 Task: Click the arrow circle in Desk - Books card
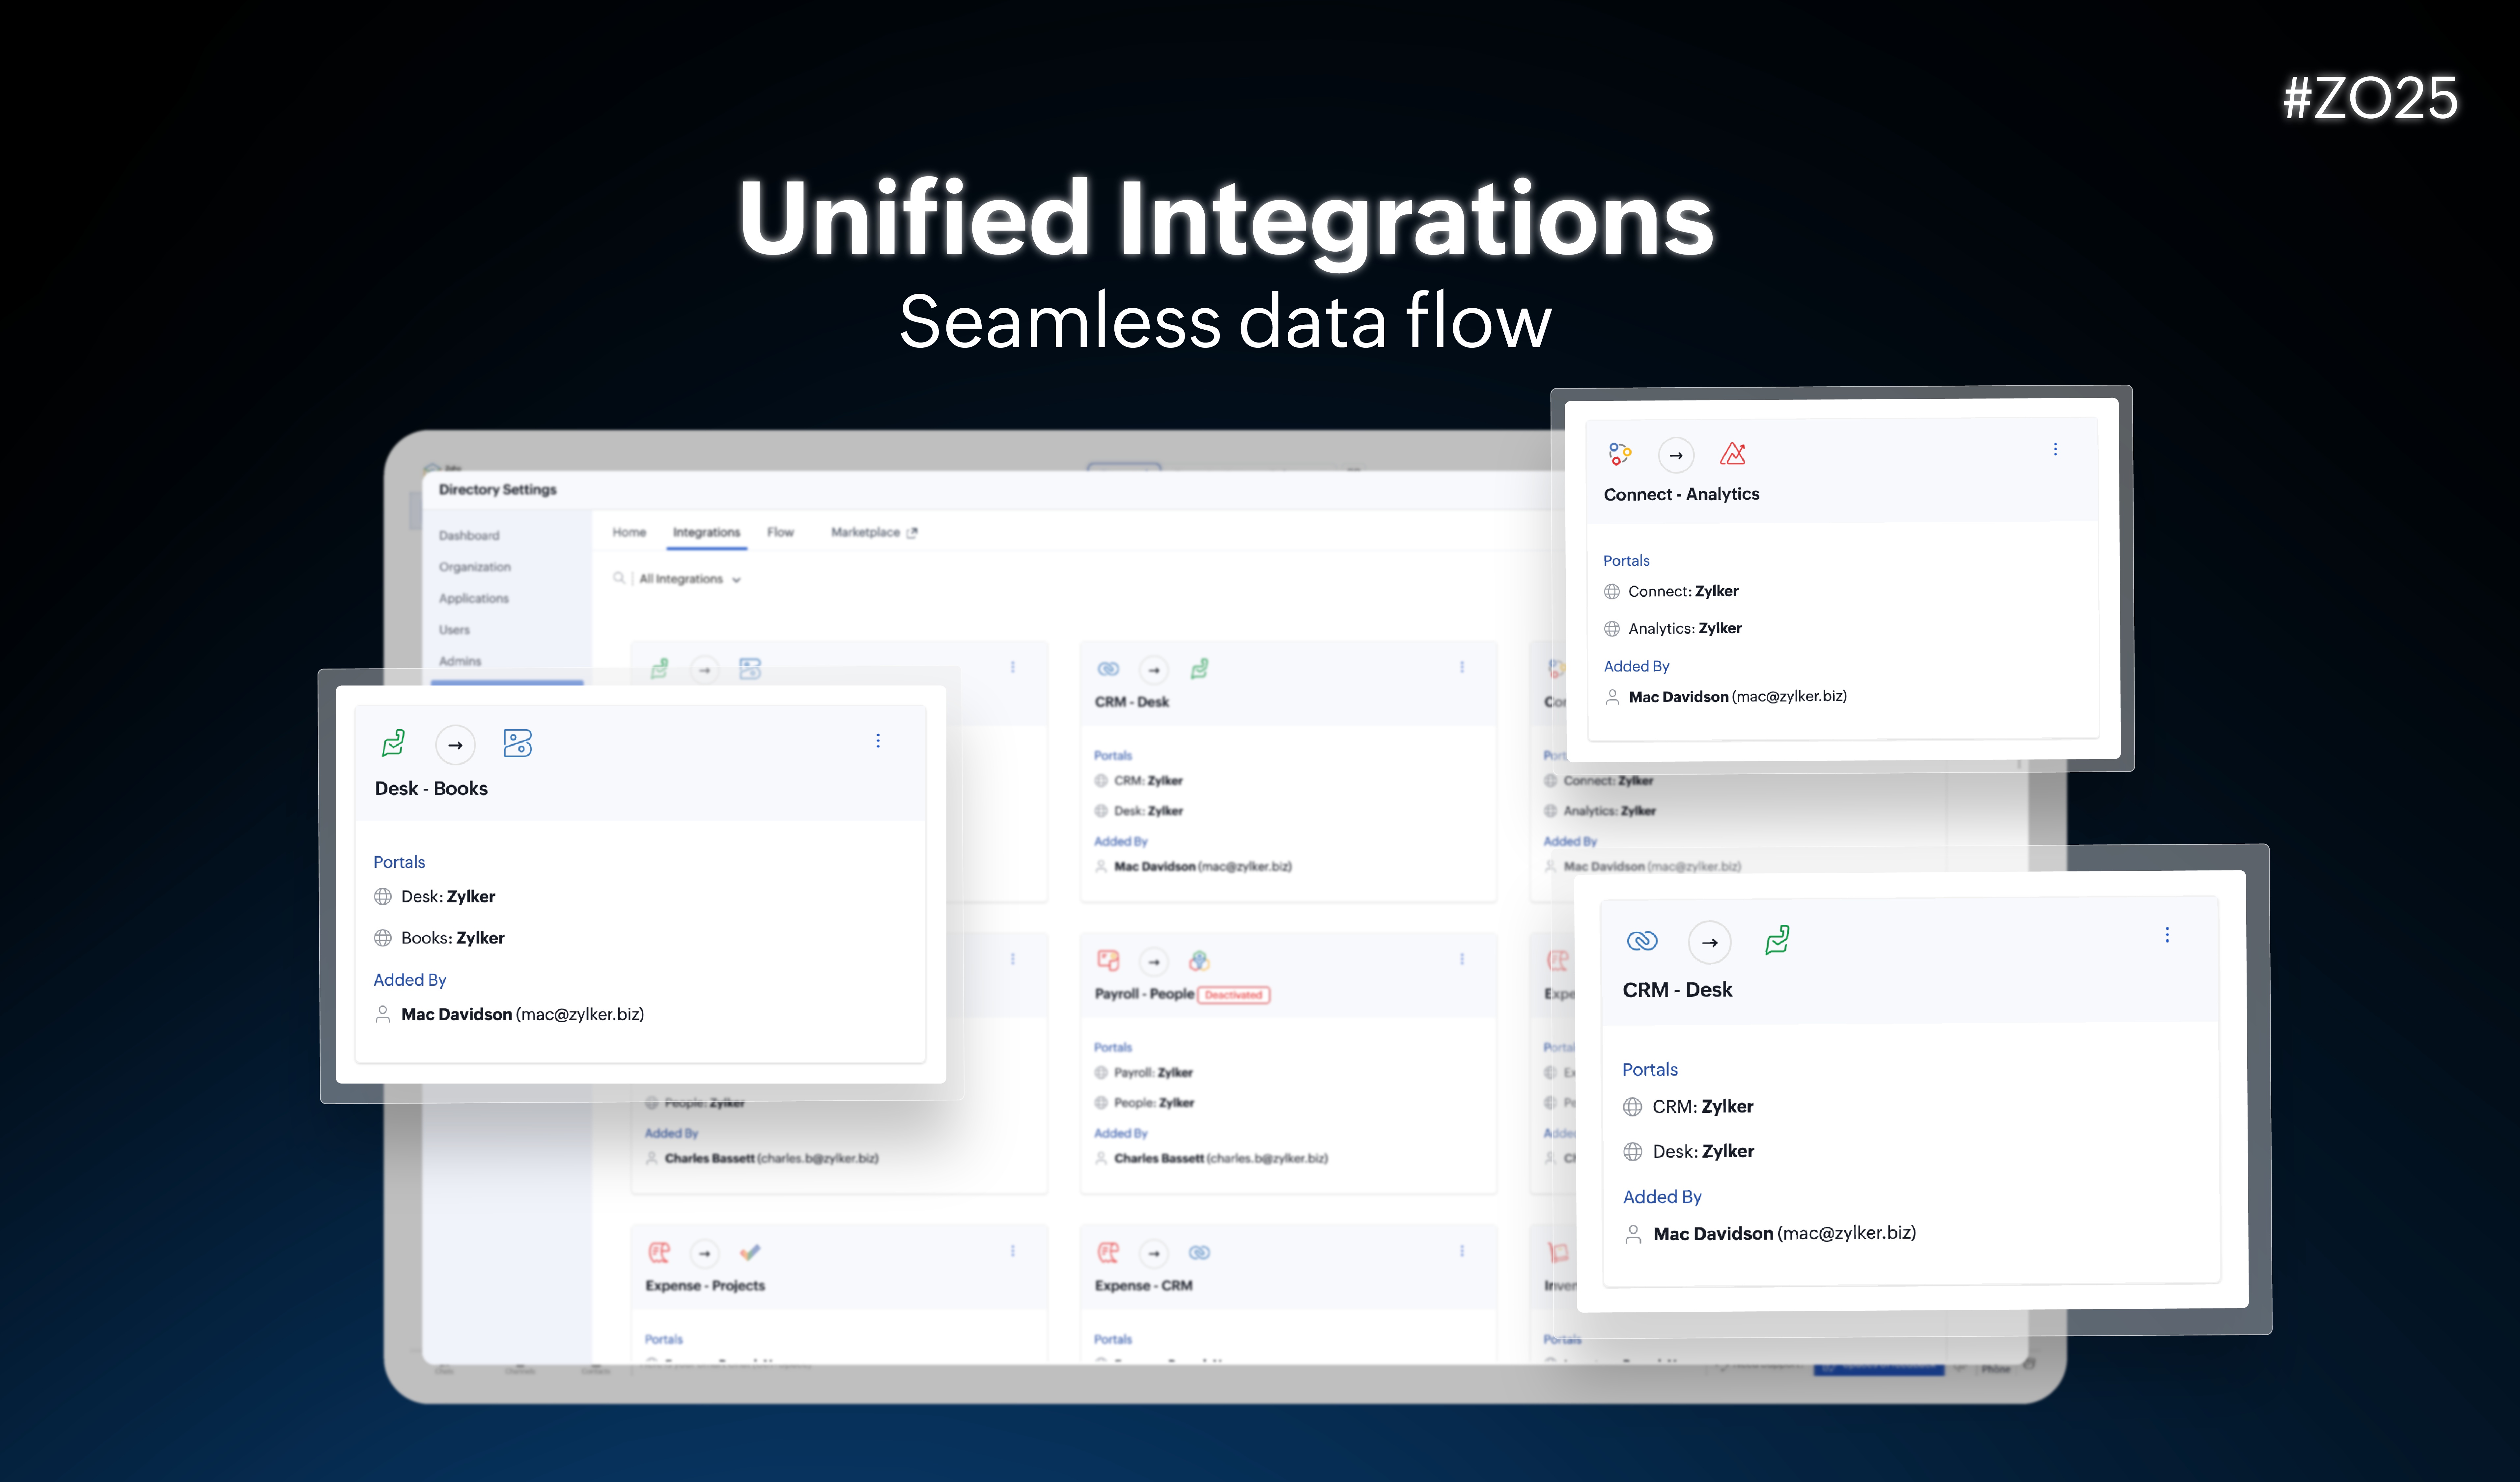455,745
